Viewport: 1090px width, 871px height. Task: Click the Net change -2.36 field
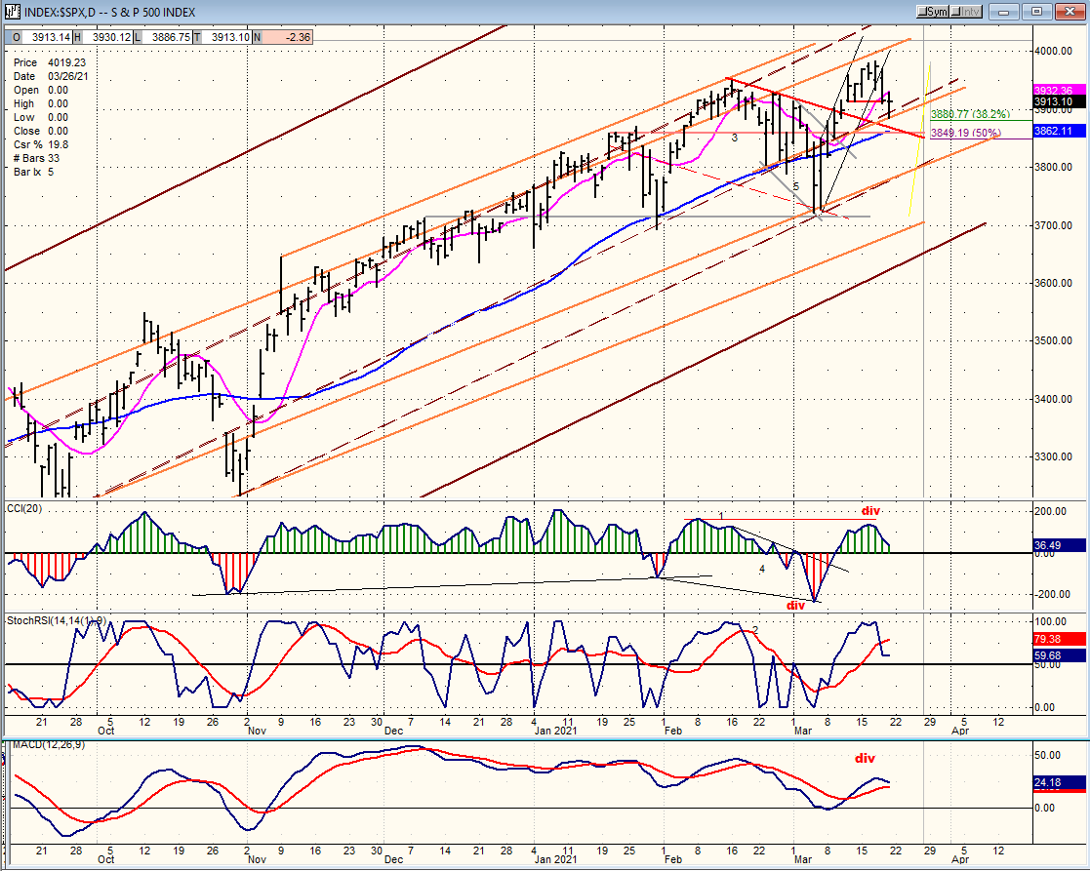[x=287, y=37]
